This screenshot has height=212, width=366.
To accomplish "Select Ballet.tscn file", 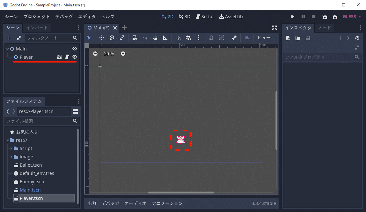I will (31, 165).
